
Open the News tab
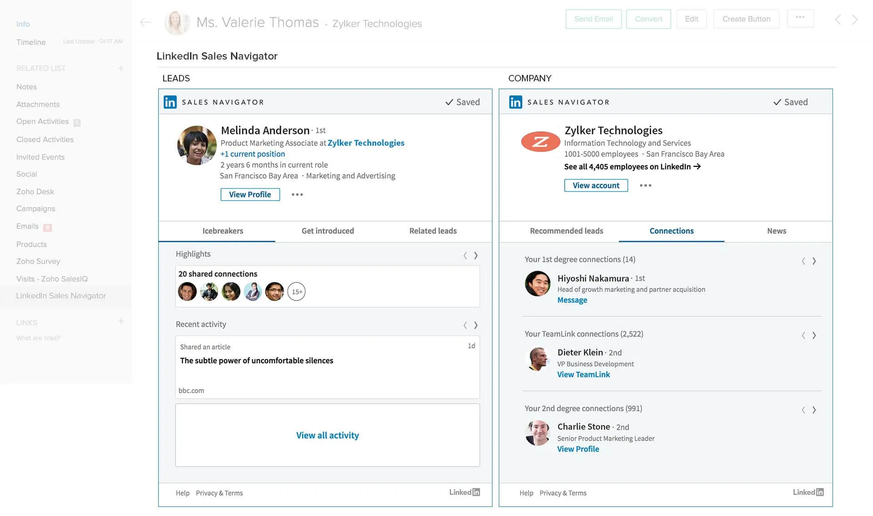click(777, 231)
